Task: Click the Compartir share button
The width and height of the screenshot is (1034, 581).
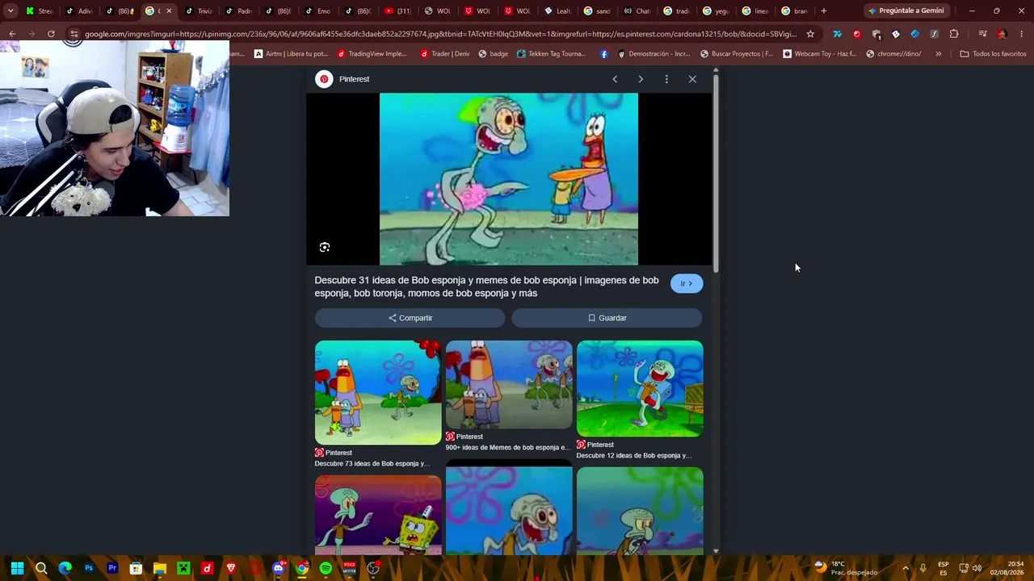Action: 410,318
